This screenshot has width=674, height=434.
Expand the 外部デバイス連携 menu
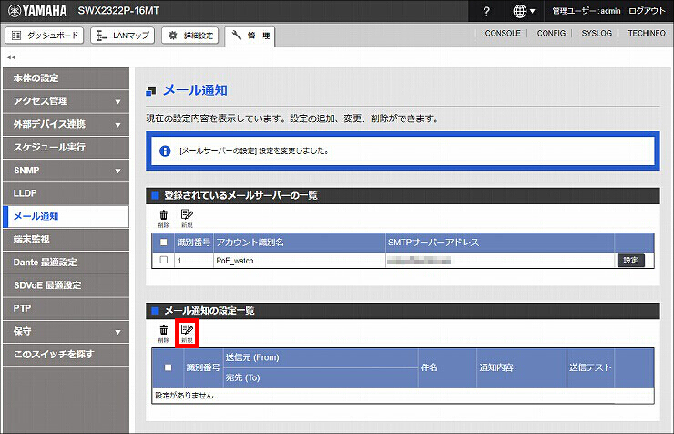[x=66, y=124]
